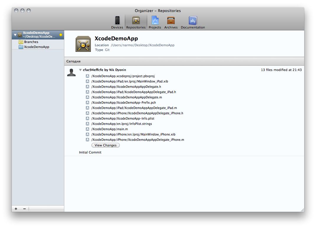Image resolution: width=316 pixels, height=228 pixels.
Task: Click the large repository safe icon
Action: [83, 44]
